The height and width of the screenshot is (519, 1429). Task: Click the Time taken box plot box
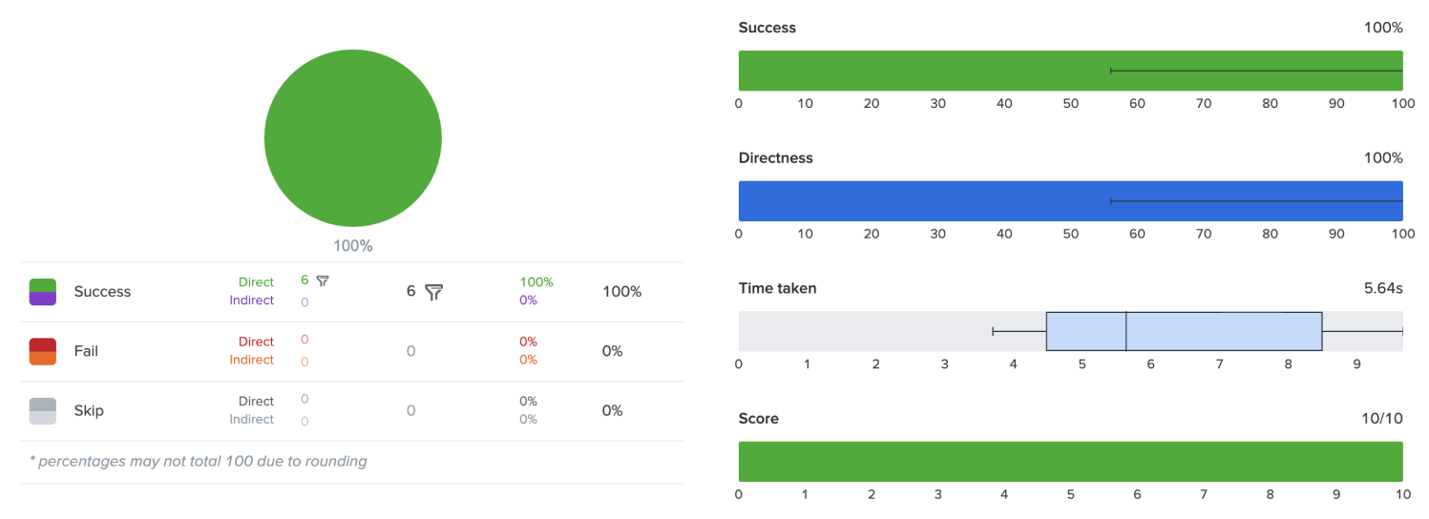[x=1184, y=331]
